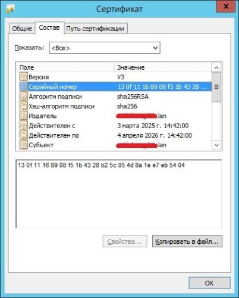Click the field list scroll down arrow

[216, 145]
